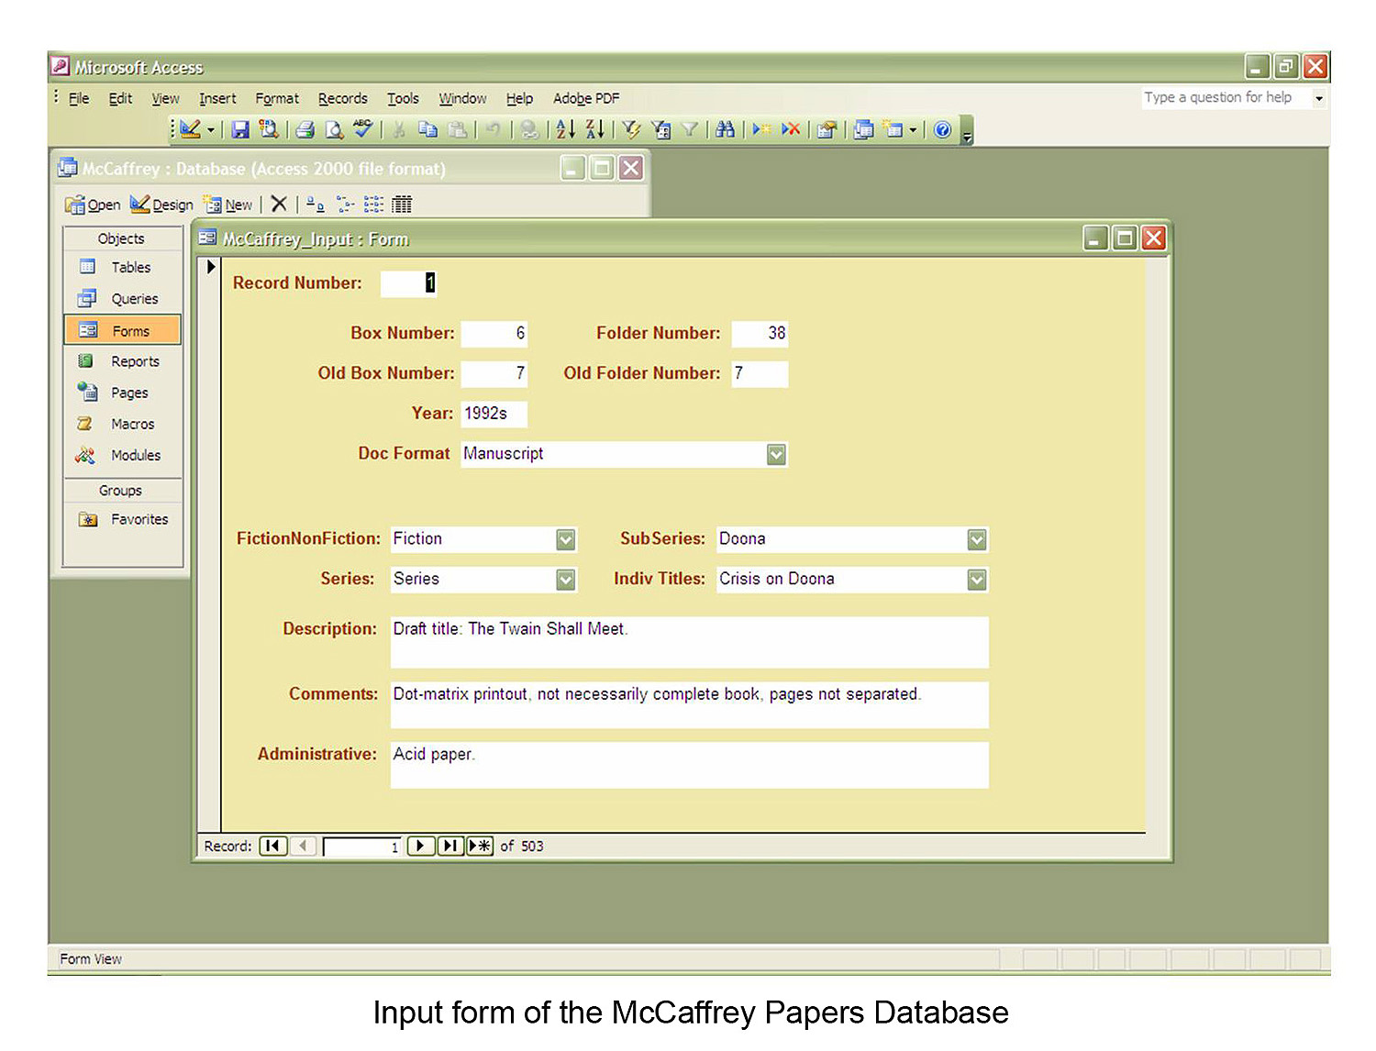Click the Administrative text field
The width and height of the screenshot is (1376, 1051).
690,765
